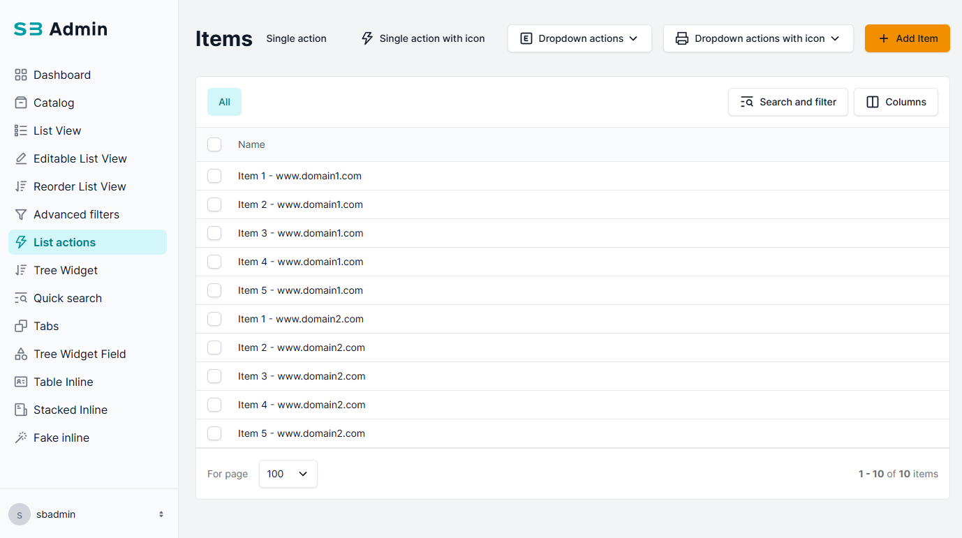962x538 pixels.
Task: Click the Quick search icon in sidebar
Action: pyautogui.click(x=21, y=298)
